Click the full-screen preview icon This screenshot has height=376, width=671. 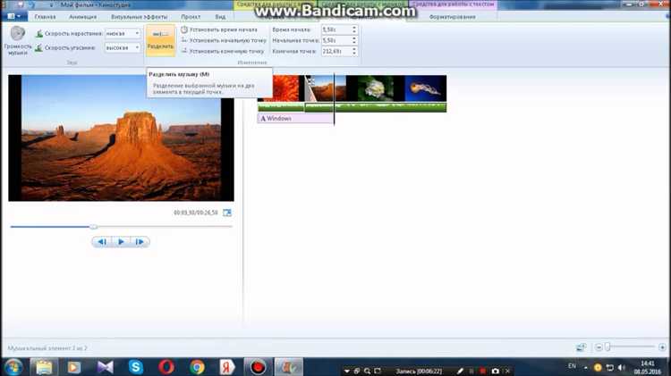click(227, 213)
